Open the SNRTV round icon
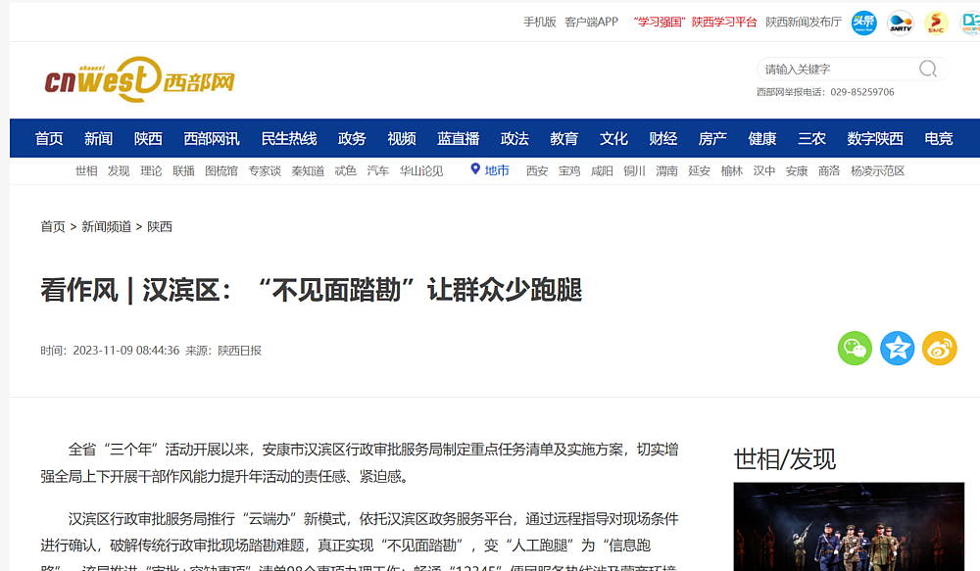 900,23
